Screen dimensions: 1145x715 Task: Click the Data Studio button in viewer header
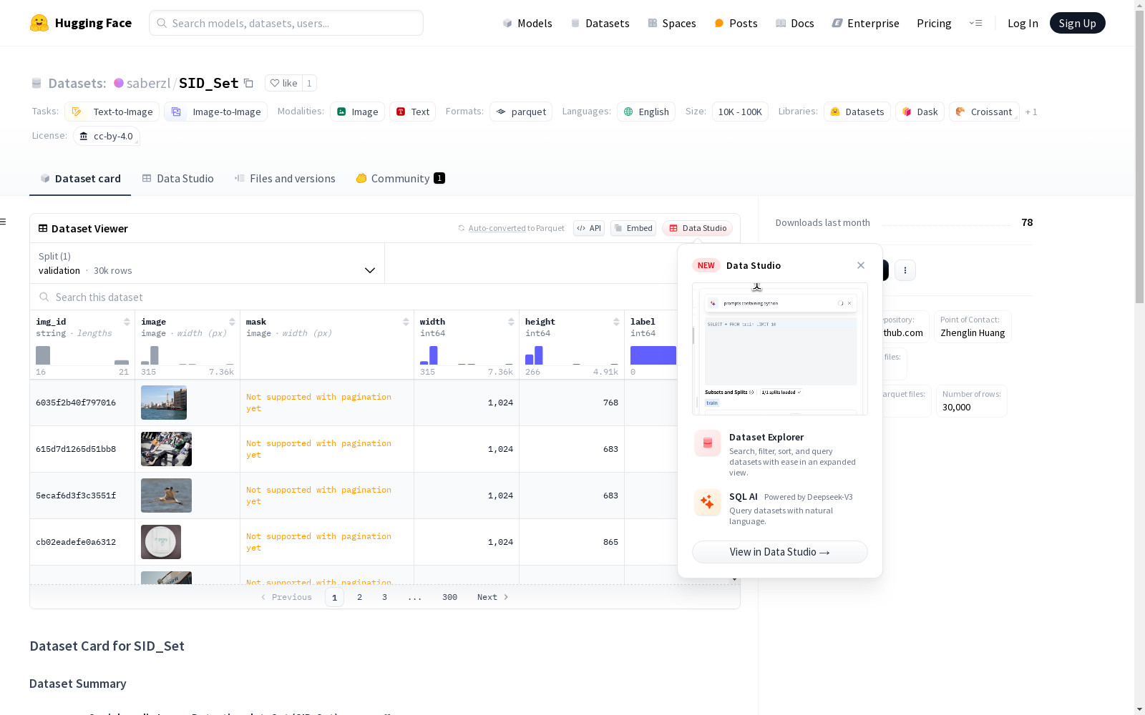click(698, 228)
